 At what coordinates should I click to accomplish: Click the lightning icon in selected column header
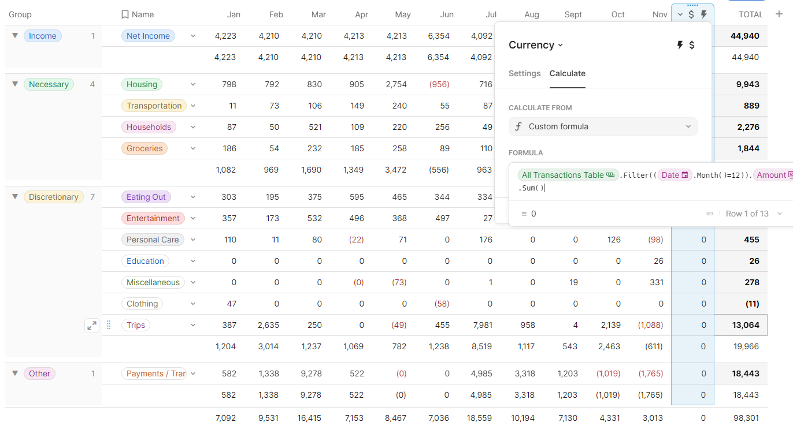pos(703,14)
